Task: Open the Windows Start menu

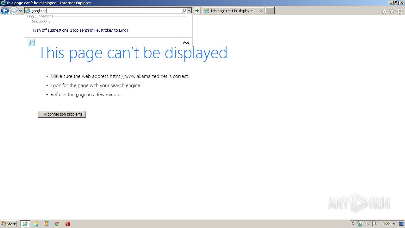Action: pyautogui.click(x=9, y=224)
